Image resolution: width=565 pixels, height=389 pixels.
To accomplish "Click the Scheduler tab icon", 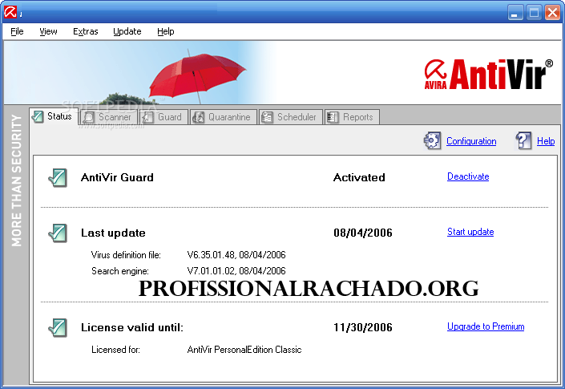I will point(267,117).
